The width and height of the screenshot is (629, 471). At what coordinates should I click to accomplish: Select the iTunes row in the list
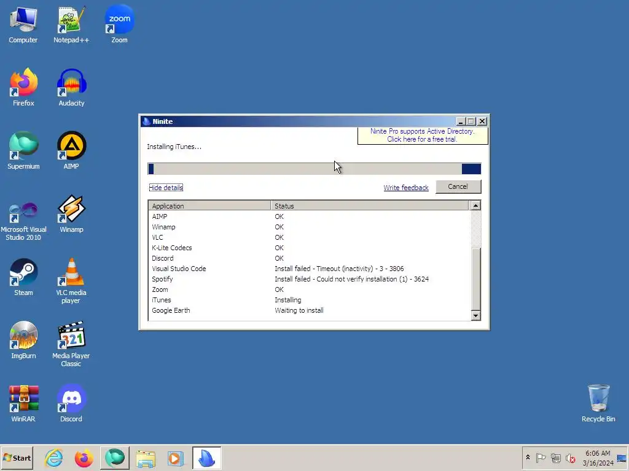point(309,300)
